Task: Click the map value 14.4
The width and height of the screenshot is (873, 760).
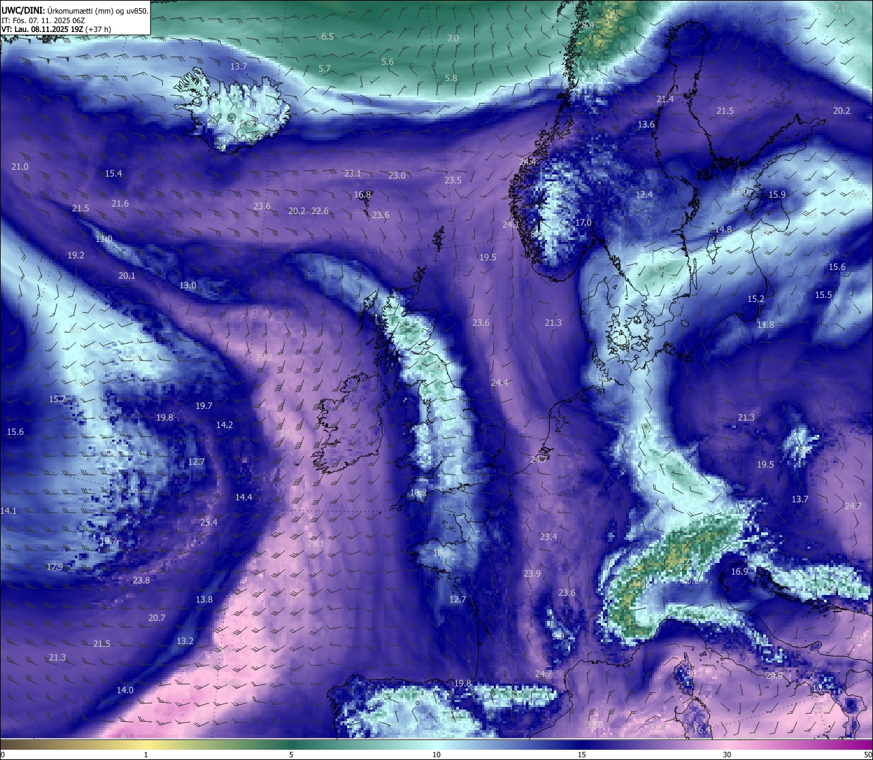Action: coord(243,498)
